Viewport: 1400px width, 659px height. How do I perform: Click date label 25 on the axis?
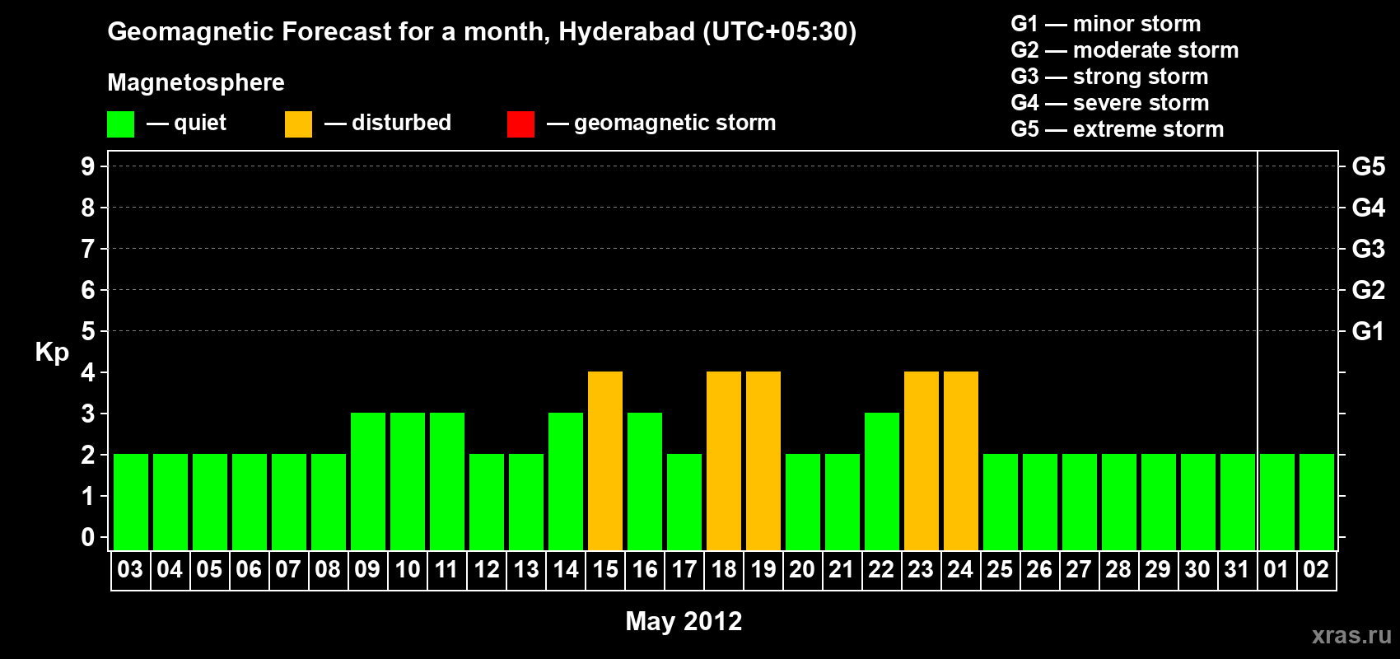click(1000, 569)
